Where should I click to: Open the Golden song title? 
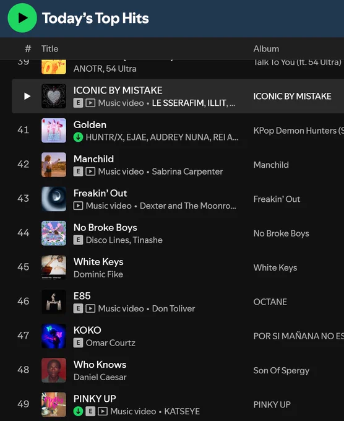[x=90, y=125]
